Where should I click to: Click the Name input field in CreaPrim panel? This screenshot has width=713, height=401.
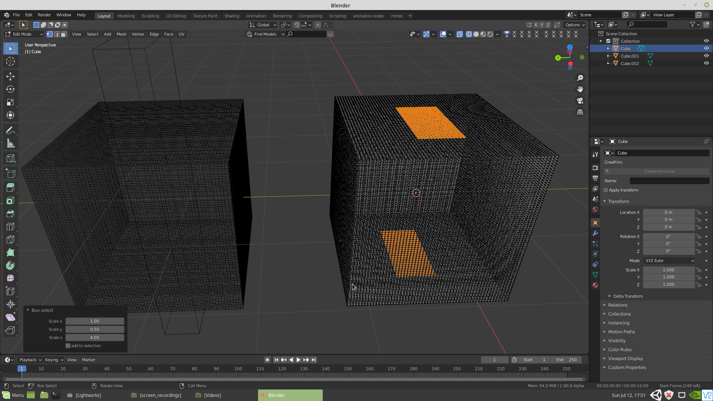coord(669,181)
